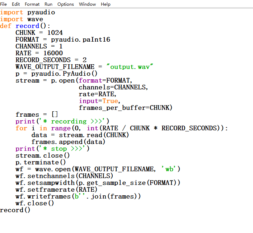Click the print('* recording >>>') line
Viewport: 253px width, 233px height.
click(62, 121)
